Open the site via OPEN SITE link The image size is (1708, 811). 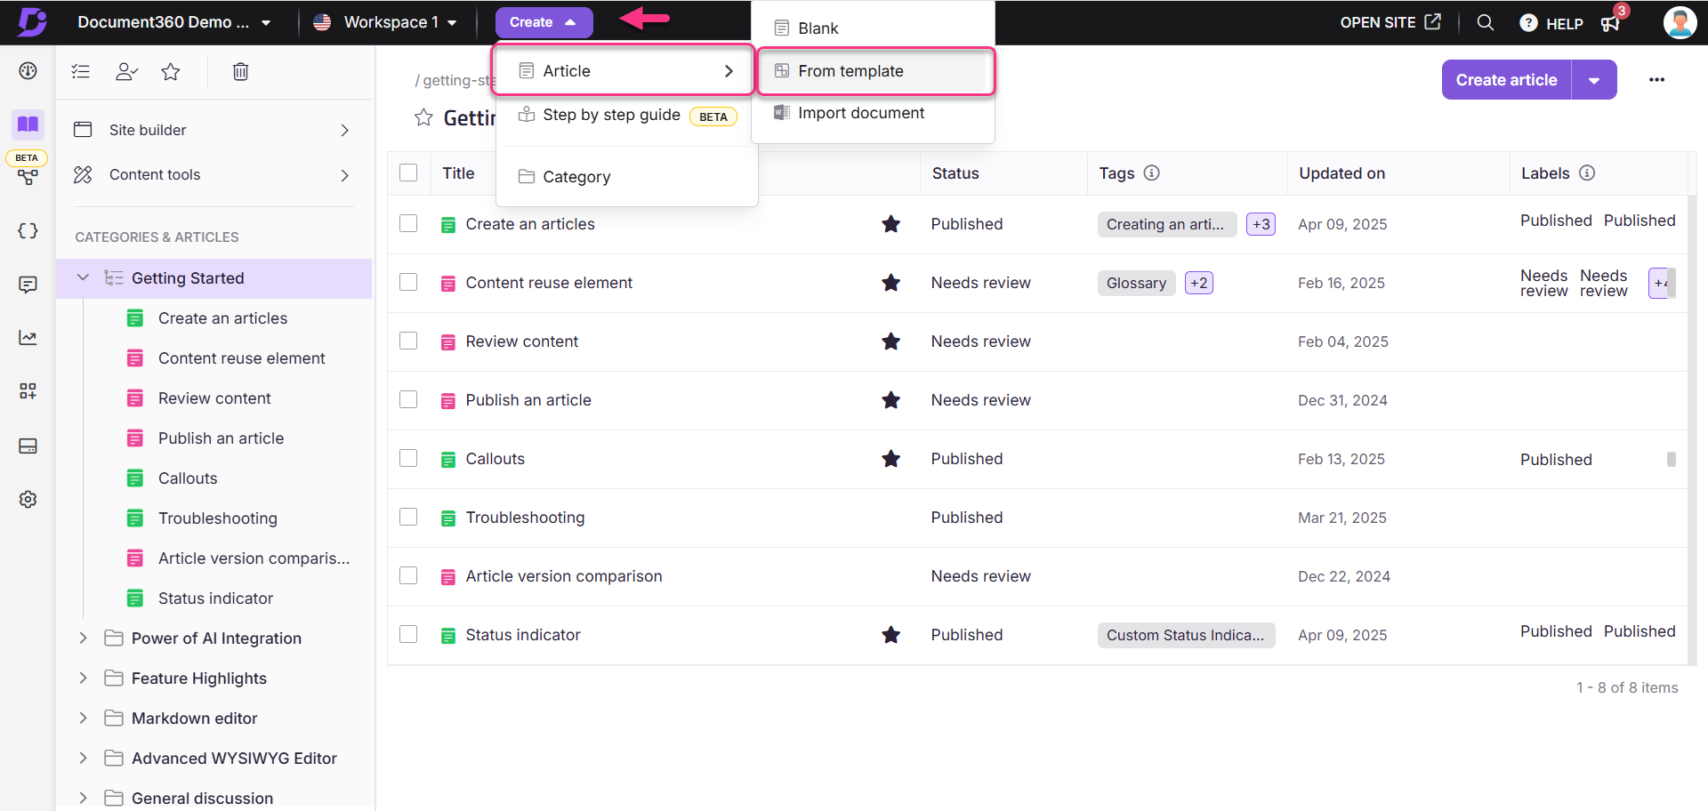[1390, 22]
